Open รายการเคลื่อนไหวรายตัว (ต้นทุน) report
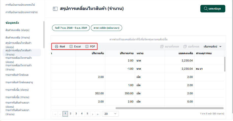 [18, 60]
